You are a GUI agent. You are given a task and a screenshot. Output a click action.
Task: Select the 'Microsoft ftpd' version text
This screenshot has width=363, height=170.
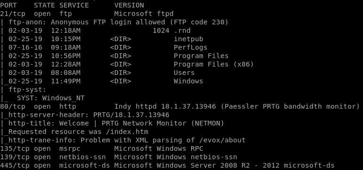[x=144, y=14]
